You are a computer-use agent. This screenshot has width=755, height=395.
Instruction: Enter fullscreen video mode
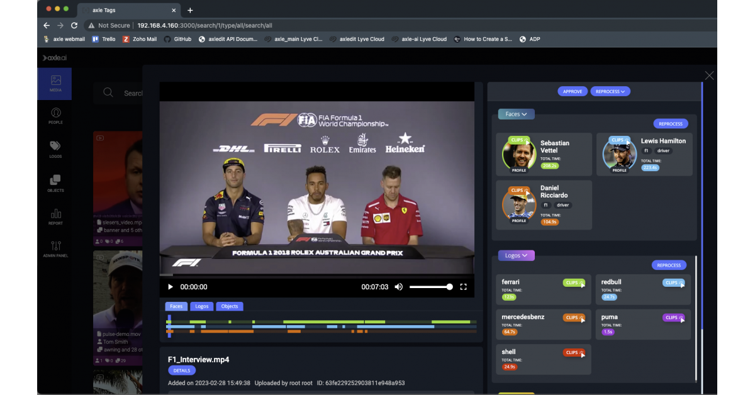click(x=463, y=287)
